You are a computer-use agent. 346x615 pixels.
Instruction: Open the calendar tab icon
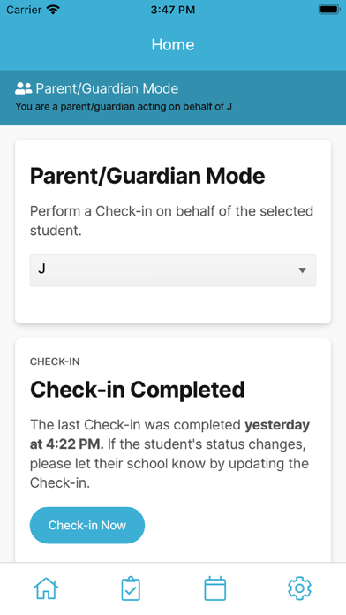[215, 588]
